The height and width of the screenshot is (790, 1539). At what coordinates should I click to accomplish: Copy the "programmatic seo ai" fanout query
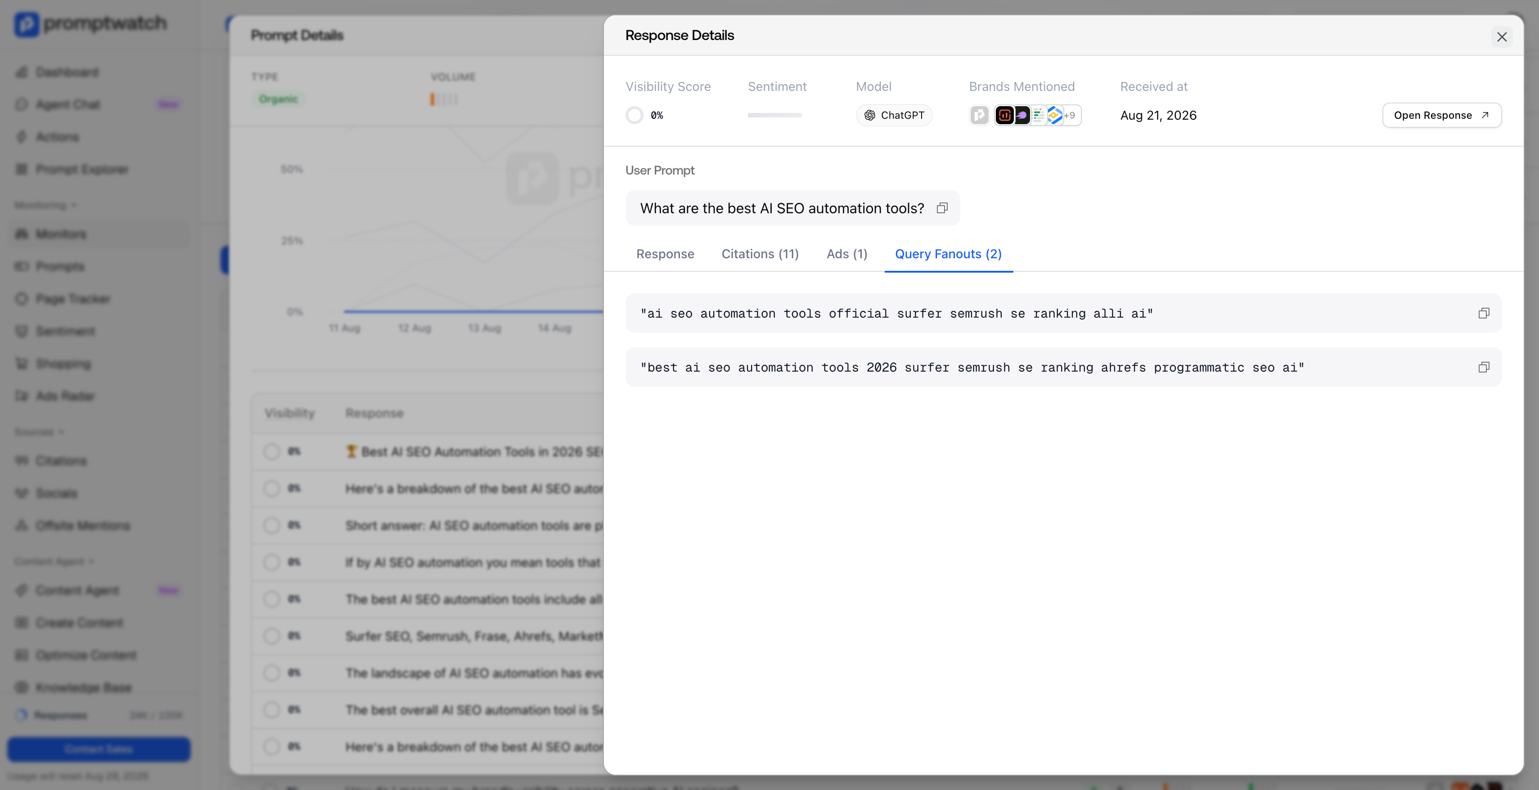[x=1484, y=367]
